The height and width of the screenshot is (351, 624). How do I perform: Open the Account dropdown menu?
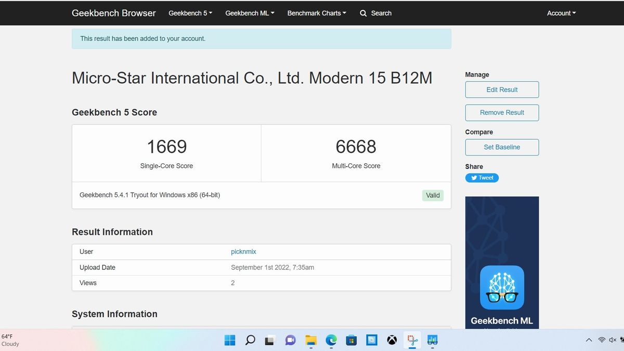[561, 13]
